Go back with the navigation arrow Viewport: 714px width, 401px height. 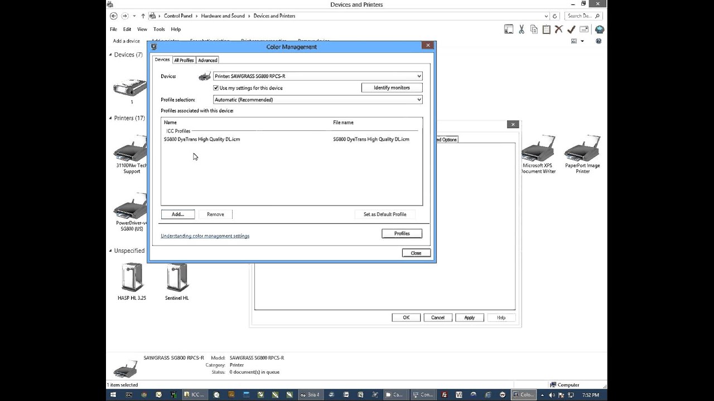[x=114, y=16]
